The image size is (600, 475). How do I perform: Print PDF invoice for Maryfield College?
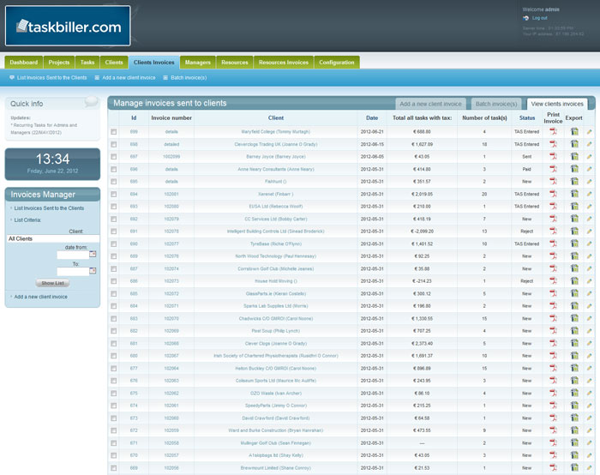pyautogui.click(x=553, y=132)
